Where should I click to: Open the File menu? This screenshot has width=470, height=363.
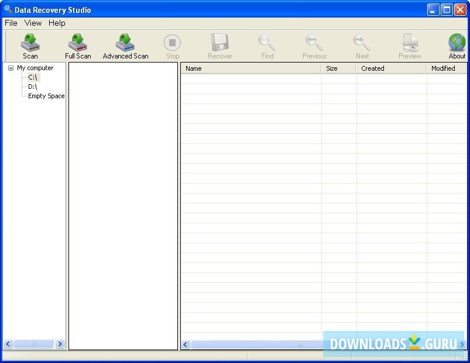click(x=11, y=23)
